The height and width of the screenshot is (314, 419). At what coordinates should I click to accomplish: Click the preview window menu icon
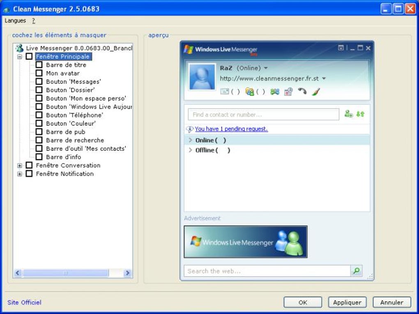coord(341,48)
